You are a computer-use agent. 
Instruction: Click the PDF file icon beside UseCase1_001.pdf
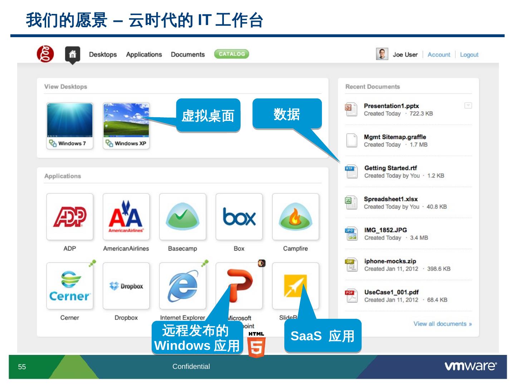[351, 296]
